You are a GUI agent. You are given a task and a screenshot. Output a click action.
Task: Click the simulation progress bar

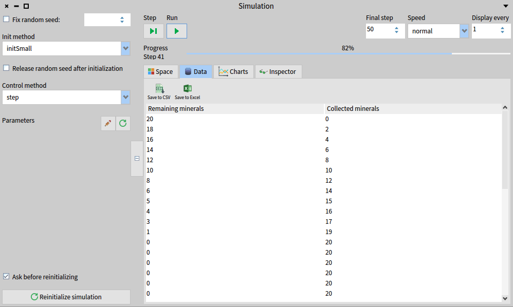pos(347,53)
